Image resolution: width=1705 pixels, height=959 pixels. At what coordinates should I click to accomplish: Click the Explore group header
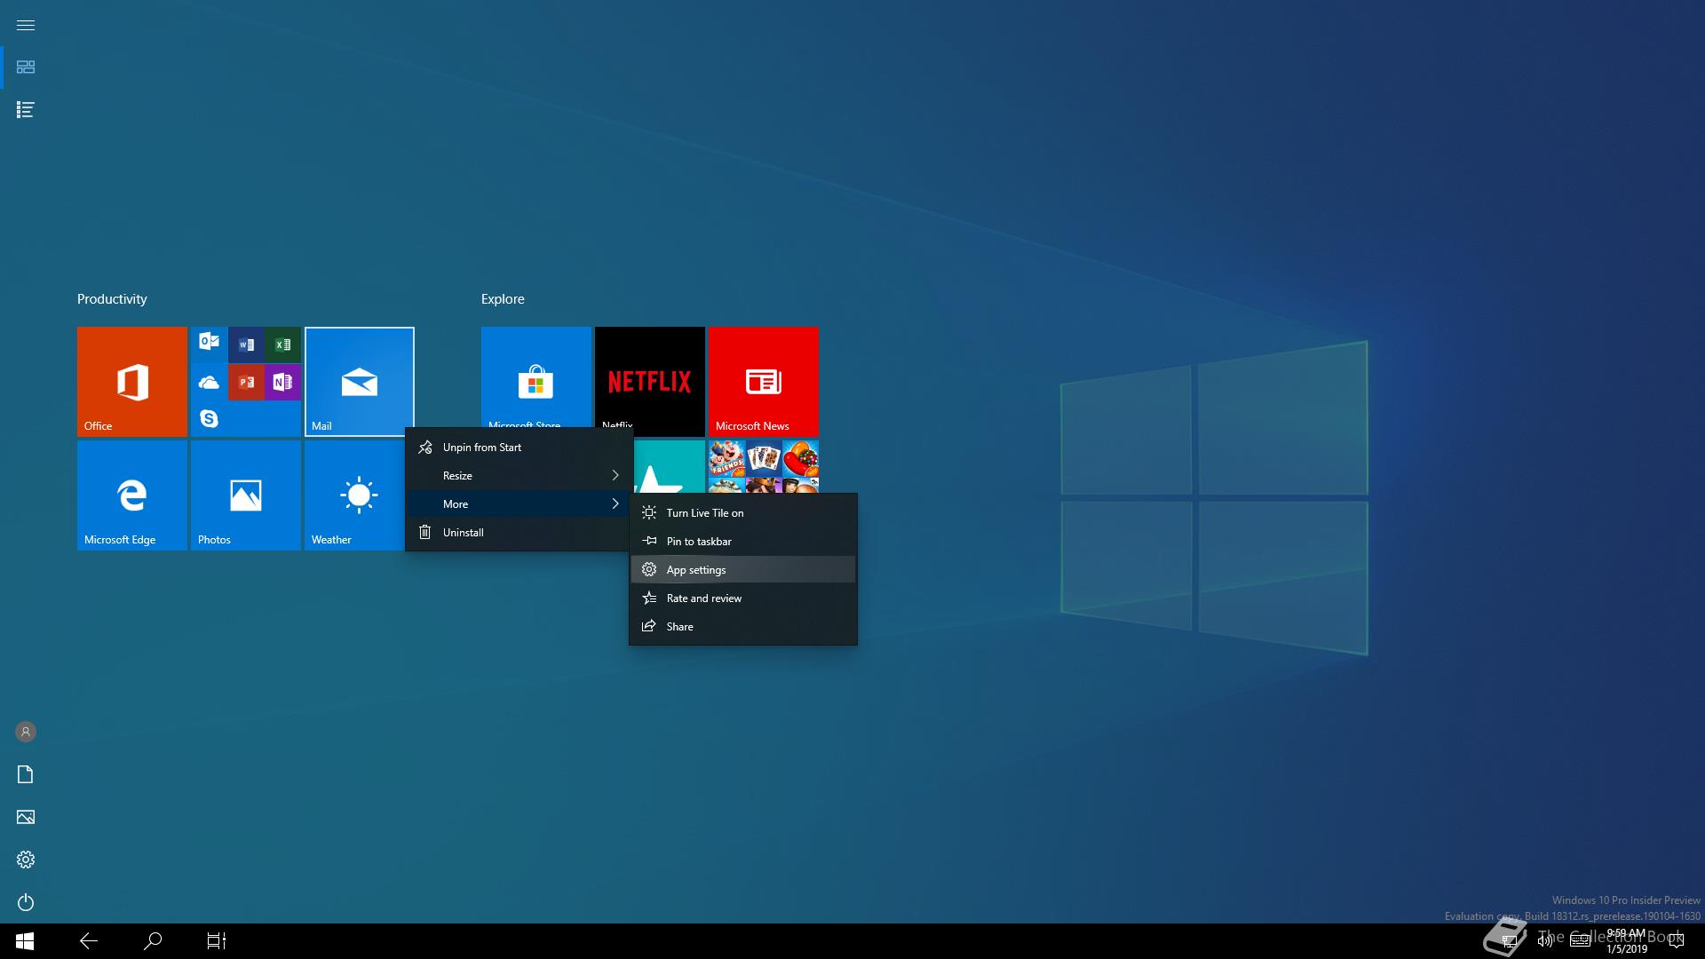(503, 299)
